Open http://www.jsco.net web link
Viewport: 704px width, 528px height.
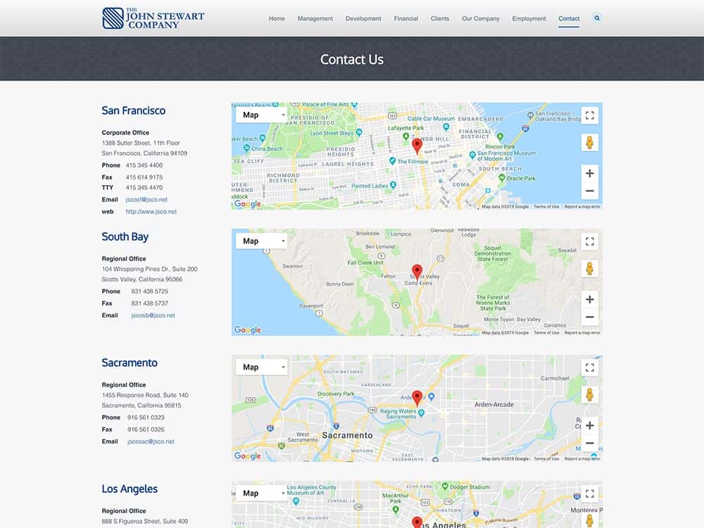(151, 211)
